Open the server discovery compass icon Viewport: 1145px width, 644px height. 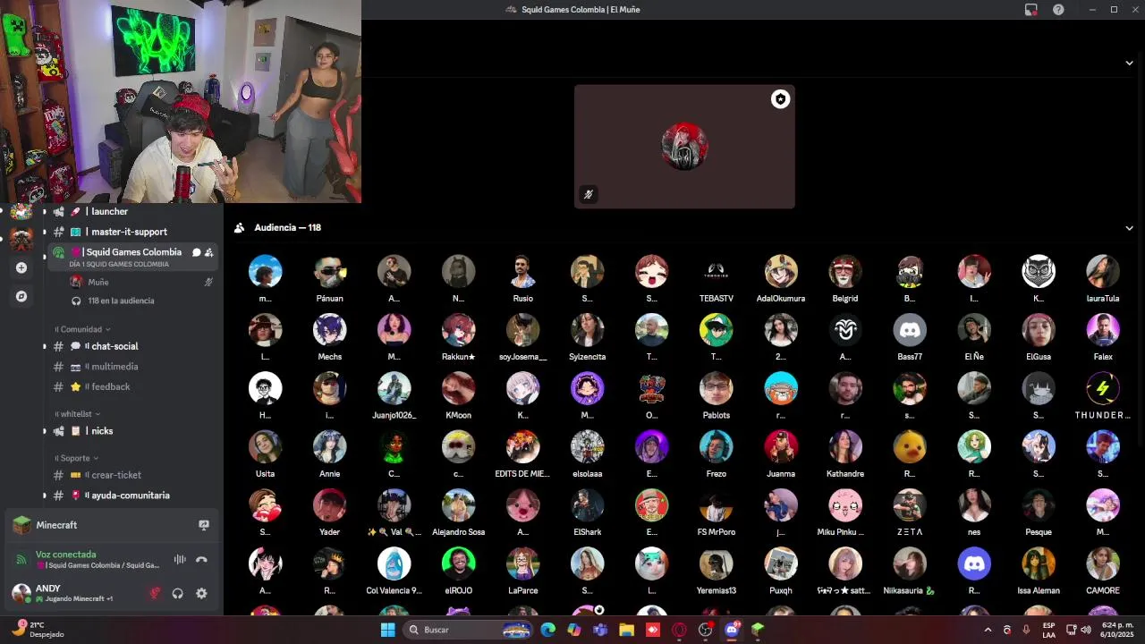(x=21, y=296)
